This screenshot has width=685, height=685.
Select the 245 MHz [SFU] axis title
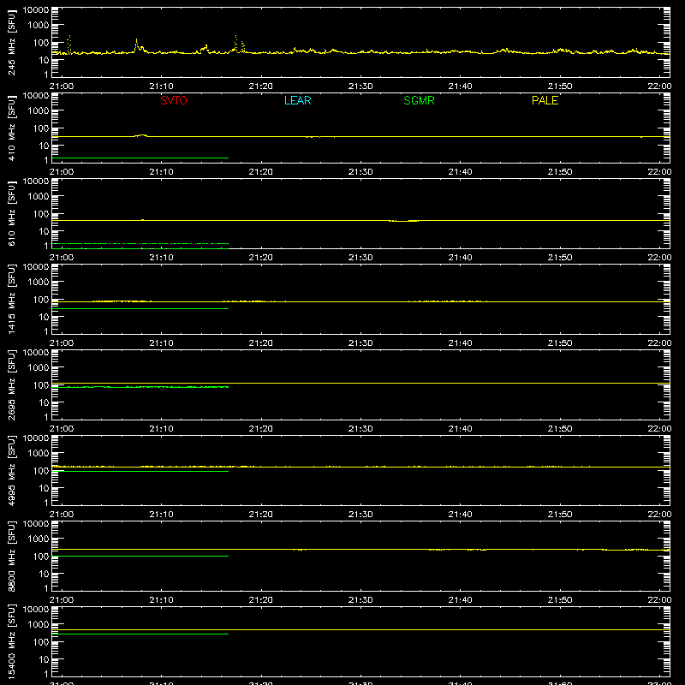point(11,42)
